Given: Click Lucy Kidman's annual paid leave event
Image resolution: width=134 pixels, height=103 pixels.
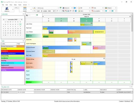Looking at the screenshot, I should coord(99,32).
